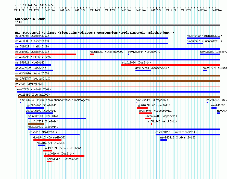Open the esv23865 (Conrad2009) label
The height and width of the screenshot is (179, 227).
(34, 95)
